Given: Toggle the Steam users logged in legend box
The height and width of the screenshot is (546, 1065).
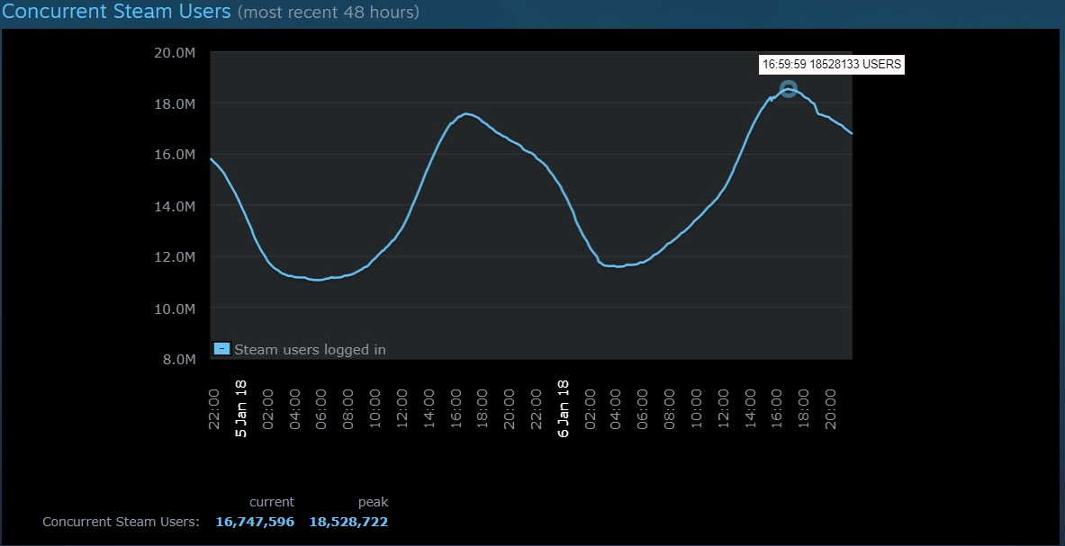Looking at the screenshot, I should coord(222,349).
